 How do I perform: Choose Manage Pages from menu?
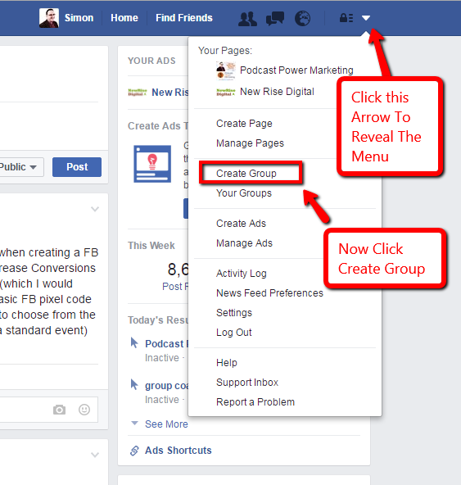250,143
